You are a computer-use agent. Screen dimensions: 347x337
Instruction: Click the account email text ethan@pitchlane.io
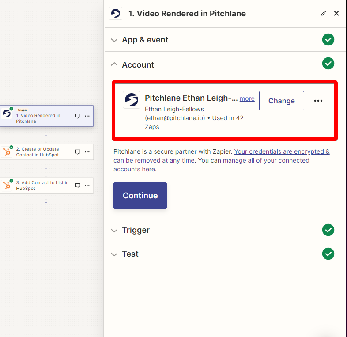pos(175,118)
